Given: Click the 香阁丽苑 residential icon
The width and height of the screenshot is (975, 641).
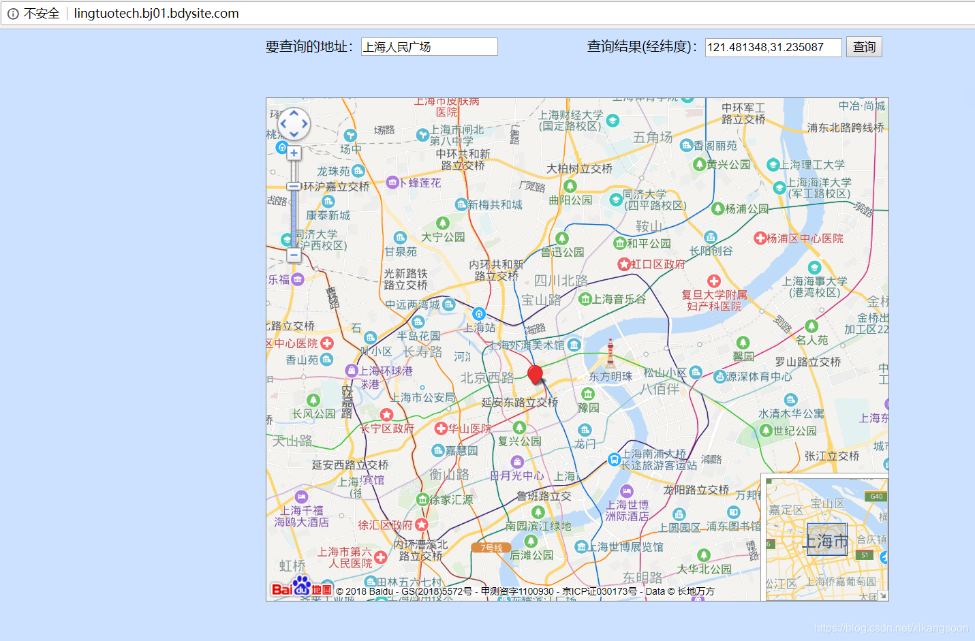Looking at the screenshot, I should (686, 144).
